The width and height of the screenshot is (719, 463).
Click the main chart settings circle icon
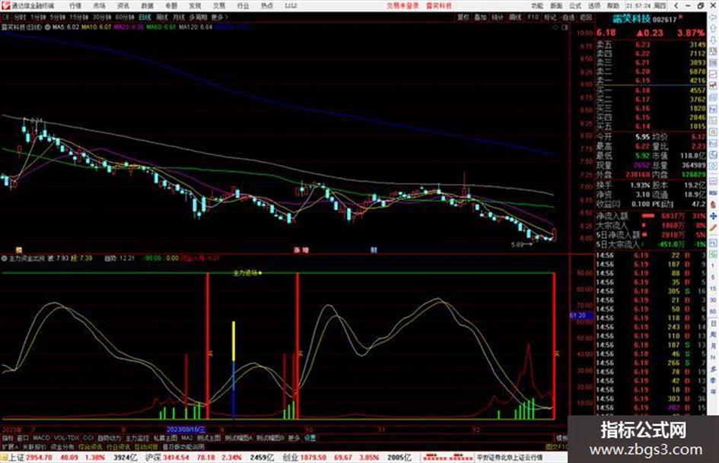click(48, 27)
